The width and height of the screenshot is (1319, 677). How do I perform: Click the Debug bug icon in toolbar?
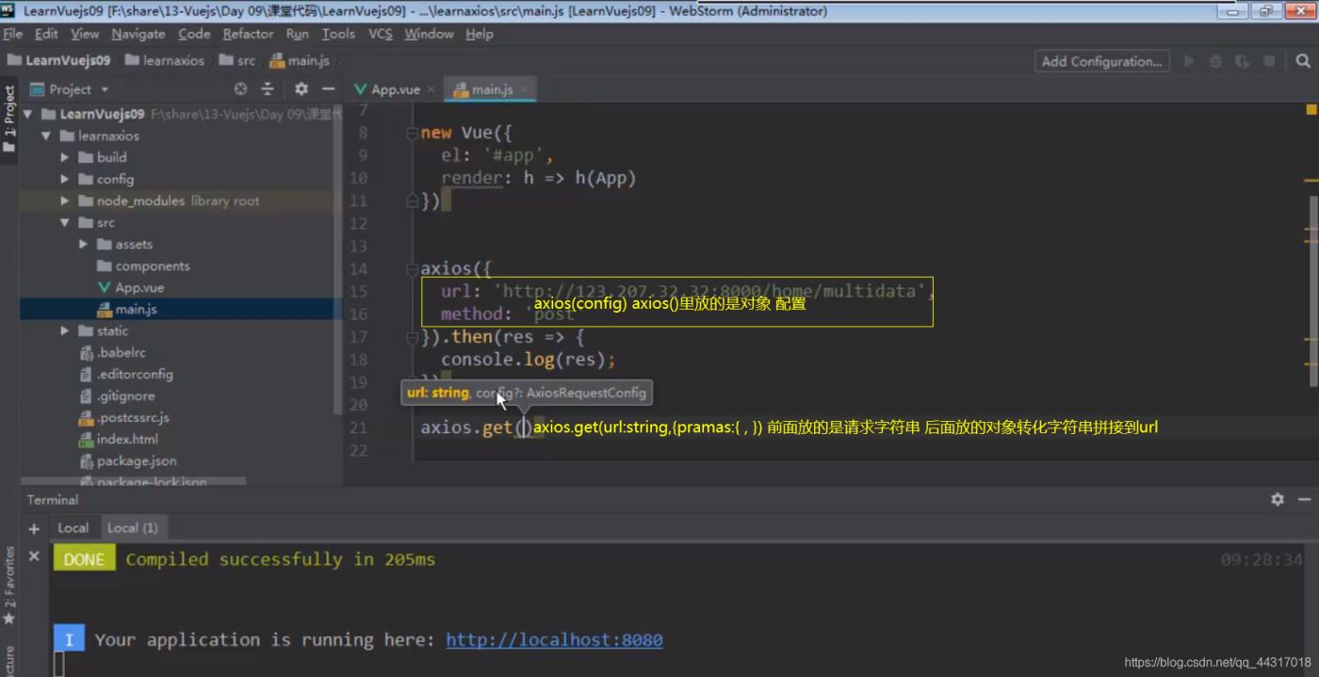[x=1215, y=61]
